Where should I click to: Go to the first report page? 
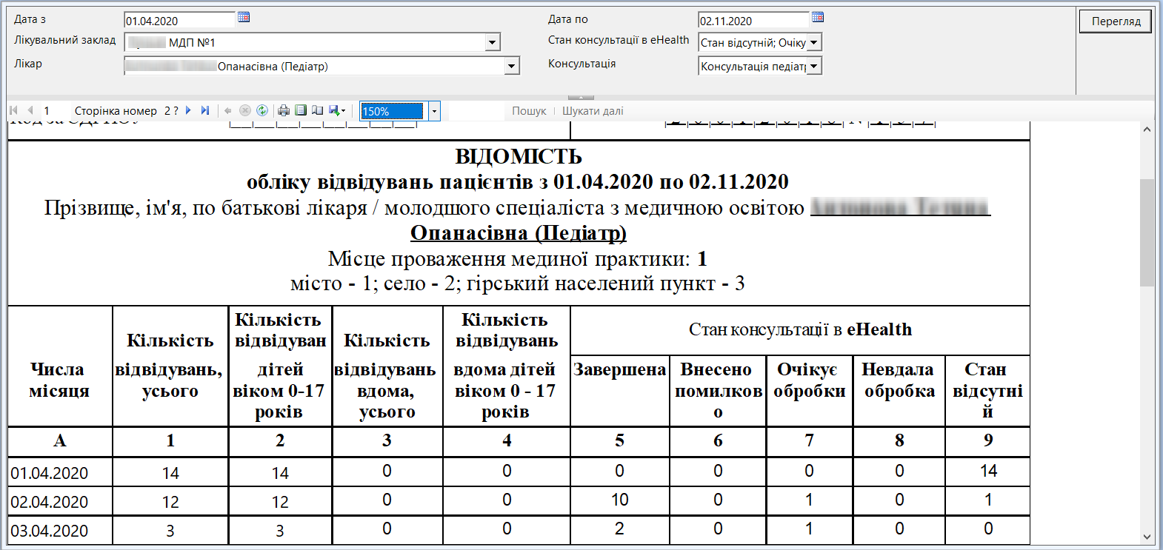click(13, 110)
